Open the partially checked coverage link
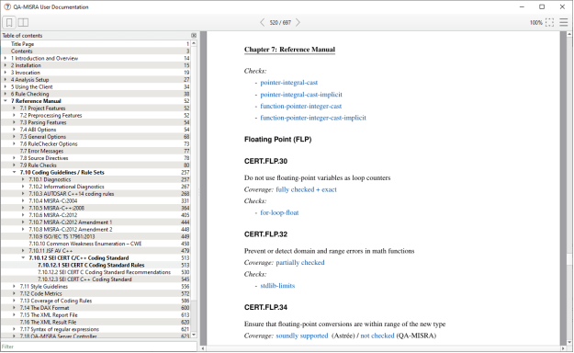574x353 pixels. 300,263
